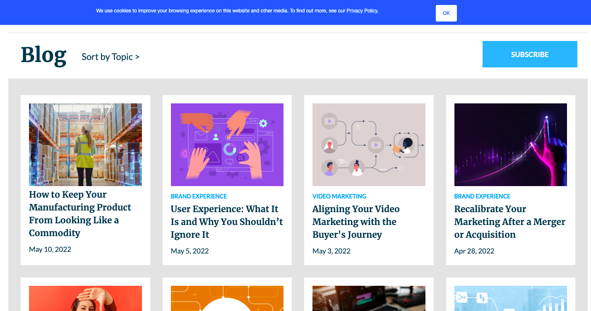Accept cookies with the OK button

(x=446, y=13)
